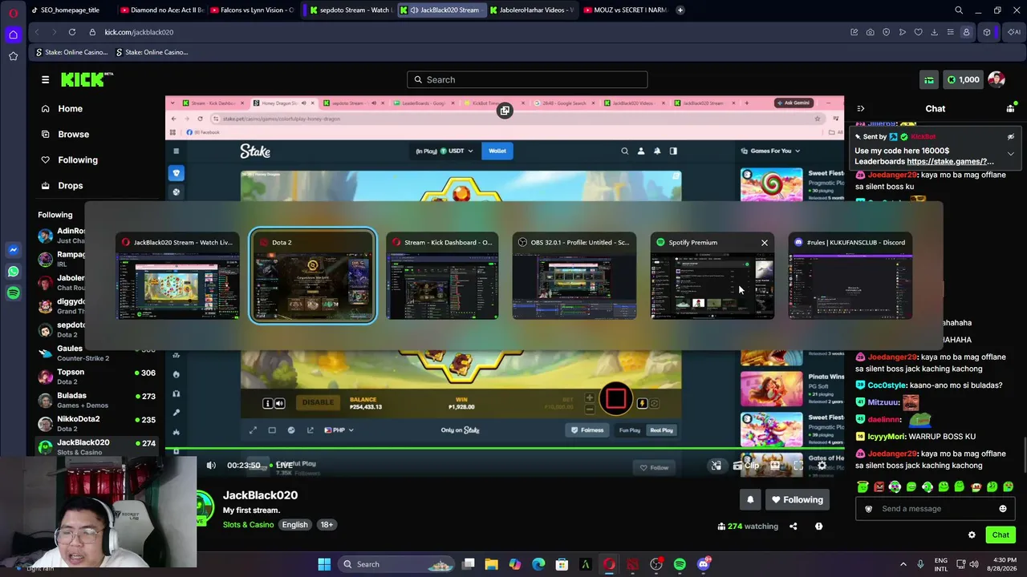Open Topson channel in Following list
1027x577 pixels.
pyautogui.click(x=96, y=377)
